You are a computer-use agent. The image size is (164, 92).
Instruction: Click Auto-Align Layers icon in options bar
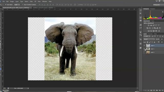pos(75,5)
